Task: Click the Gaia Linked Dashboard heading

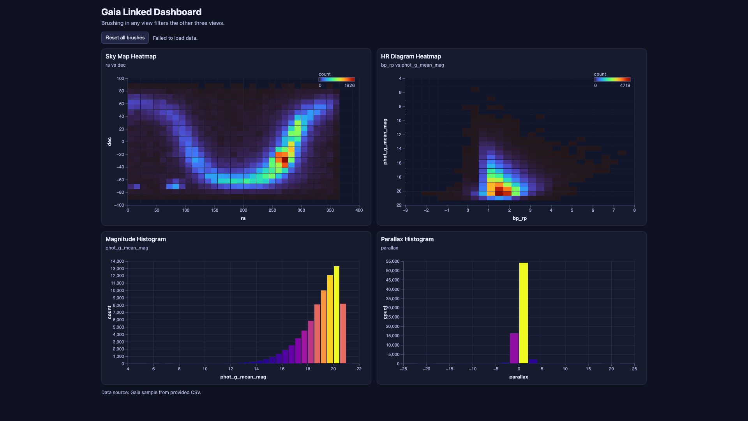Action: click(x=152, y=12)
